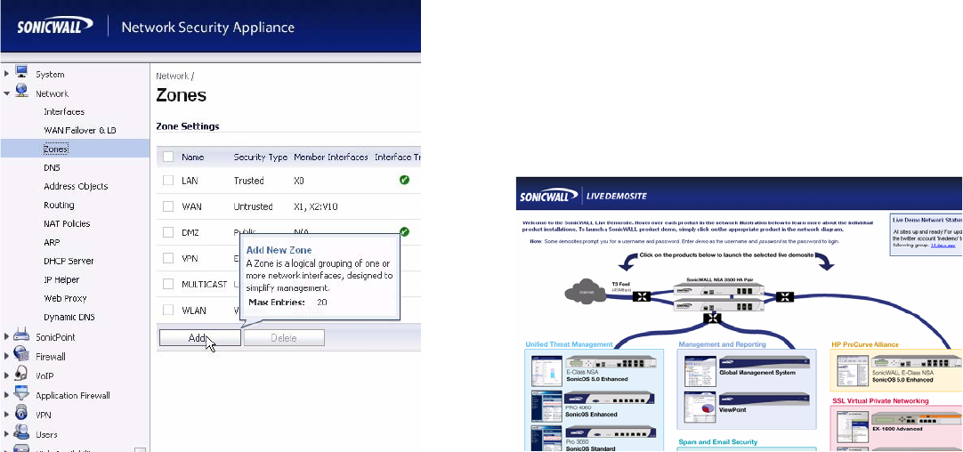
Task: Open the Interfaces page under Network
Action: tap(64, 112)
